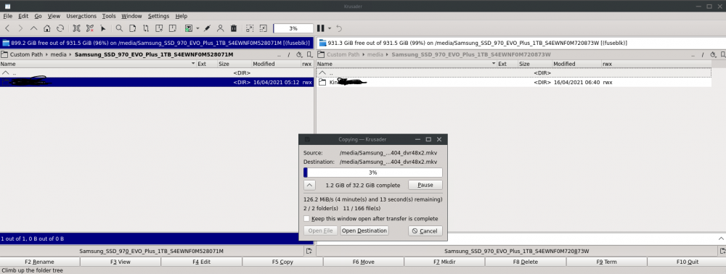Select highlighted folder dated 16/04/2021 05:12
This screenshot has width=726, height=274.
coord(157,82)
